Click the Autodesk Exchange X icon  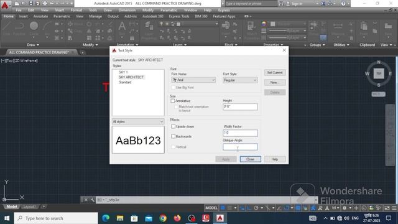(323, 4)
